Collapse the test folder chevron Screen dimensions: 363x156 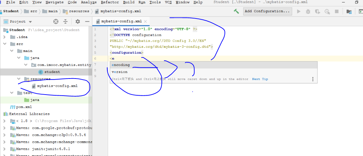[12, 93]
